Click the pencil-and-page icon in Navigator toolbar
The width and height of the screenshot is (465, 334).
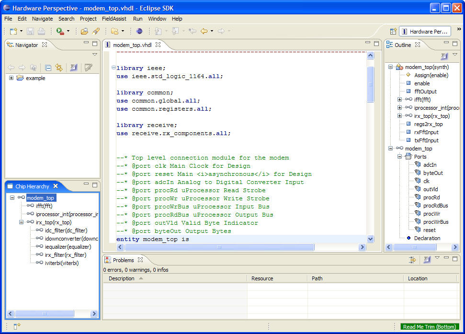click(88, 68)
